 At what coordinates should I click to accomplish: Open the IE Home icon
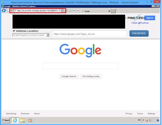150,11
